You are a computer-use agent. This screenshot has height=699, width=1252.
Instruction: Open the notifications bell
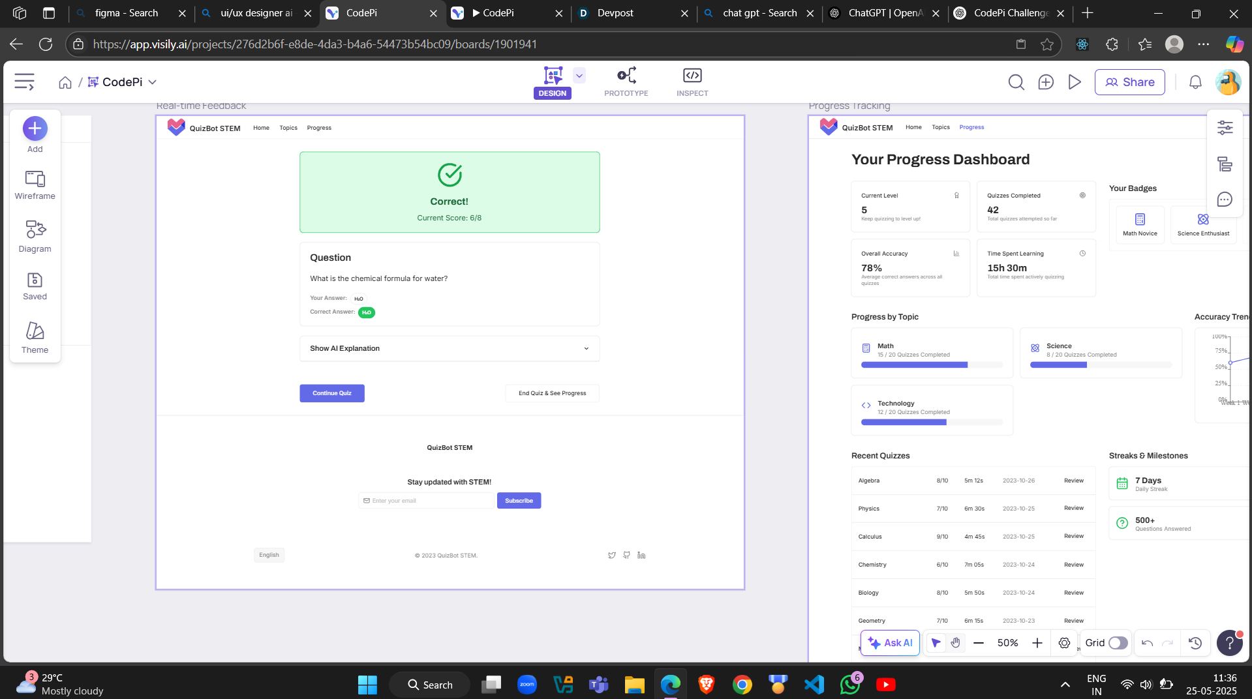coord(1194,82)
